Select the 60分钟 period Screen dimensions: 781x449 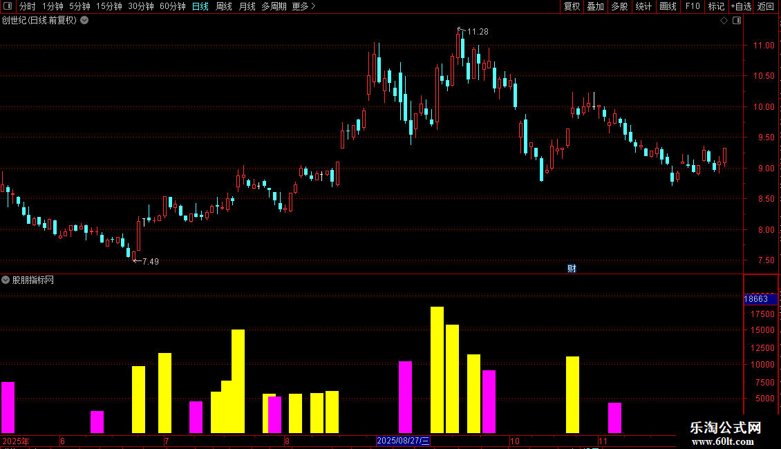click(173, 6)
